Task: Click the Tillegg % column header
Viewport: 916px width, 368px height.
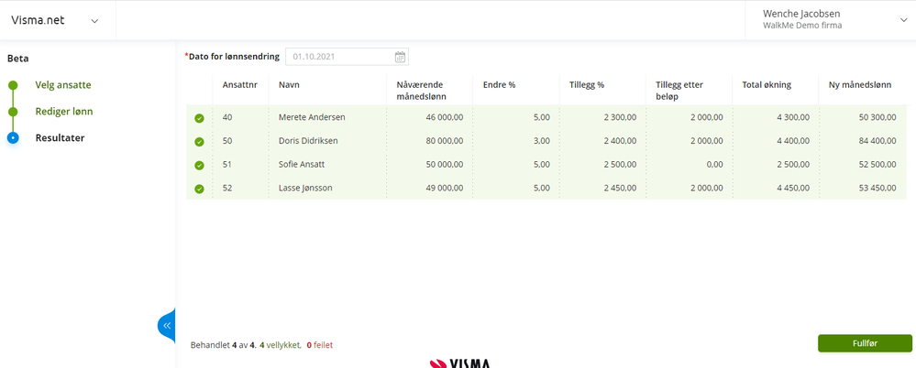Action: (x=587, y=84)
